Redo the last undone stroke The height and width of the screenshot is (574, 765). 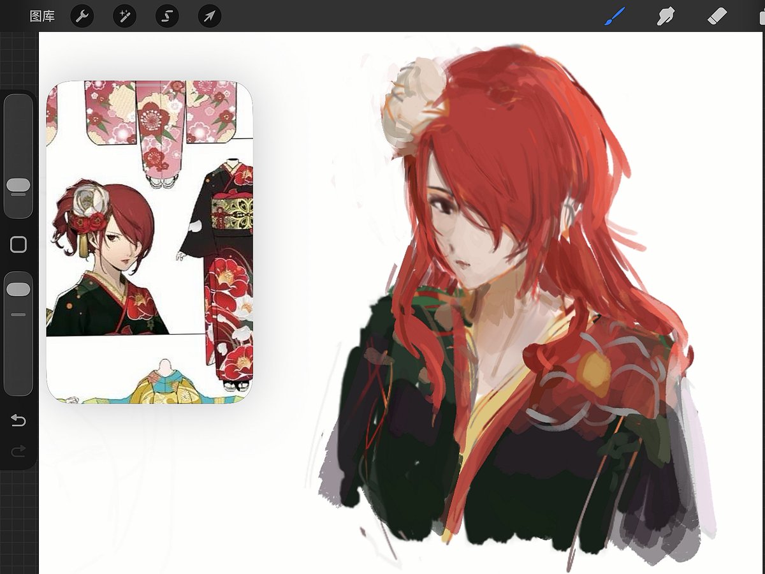[18, 452]
